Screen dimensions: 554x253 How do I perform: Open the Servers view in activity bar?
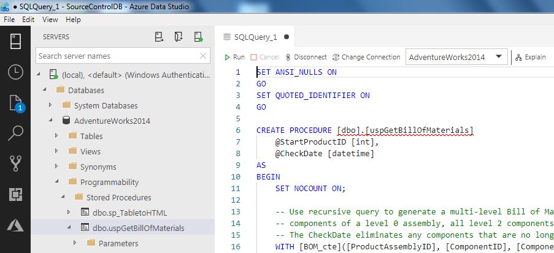click(15, 41)
